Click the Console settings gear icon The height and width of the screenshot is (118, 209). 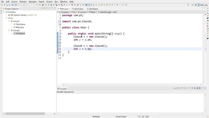[200, 88]
